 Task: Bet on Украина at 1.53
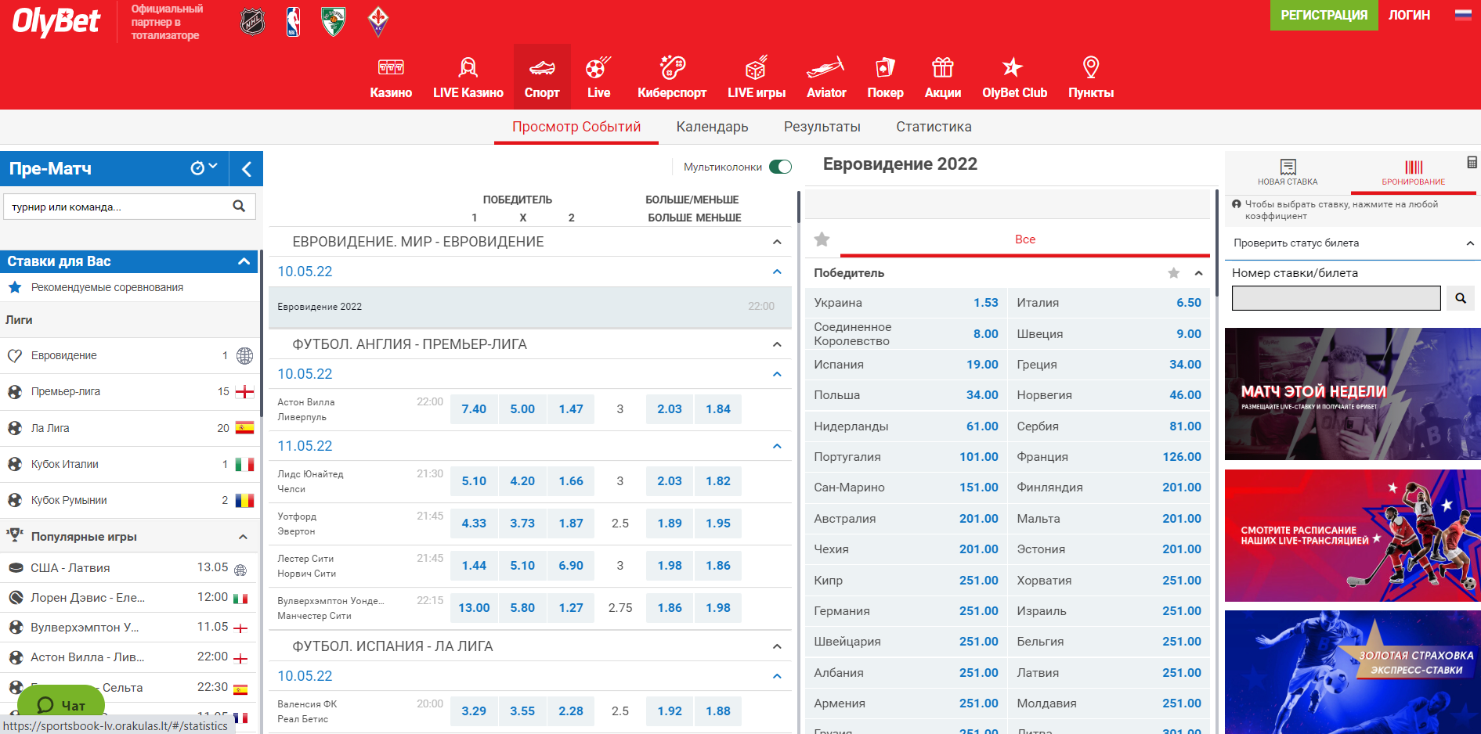click(x=905, y=303)
